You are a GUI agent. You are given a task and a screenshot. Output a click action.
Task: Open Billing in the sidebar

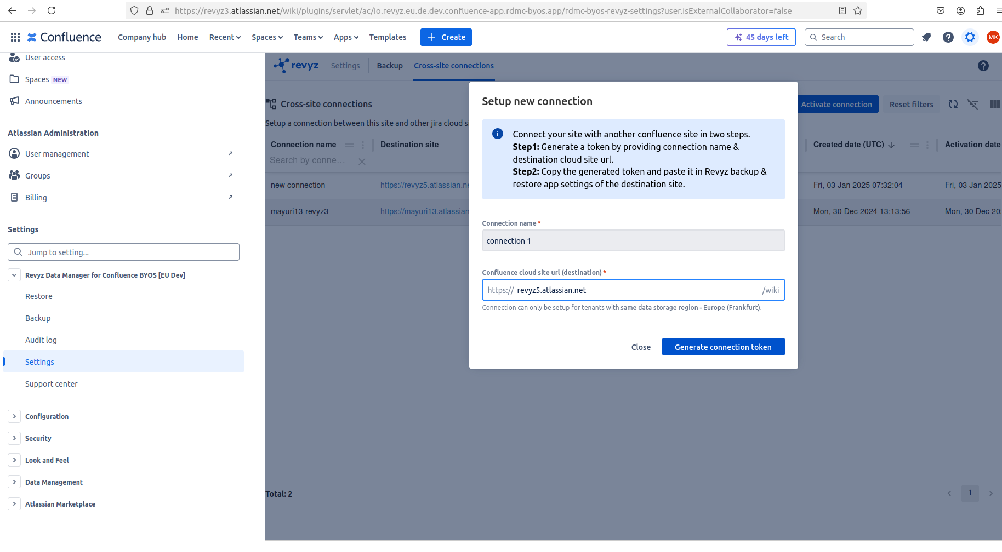[123, 198]
